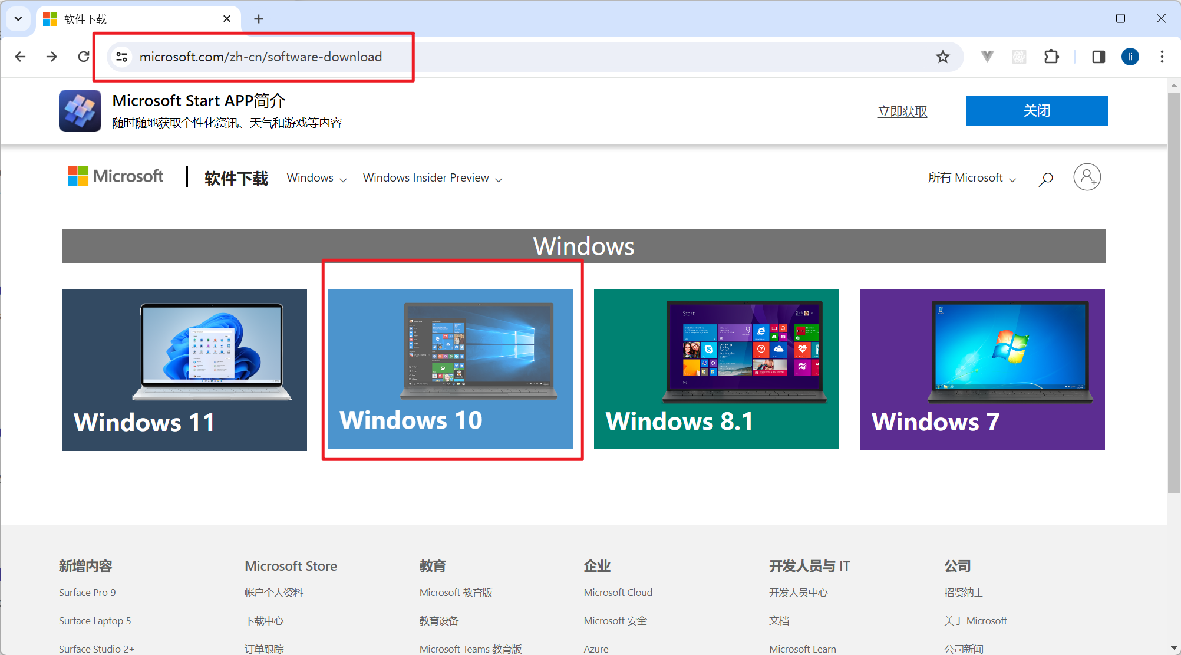Open the Windows 7 tile
Image resolution: width=1181 pixels, height=655 pixels.
click(982, 370)
